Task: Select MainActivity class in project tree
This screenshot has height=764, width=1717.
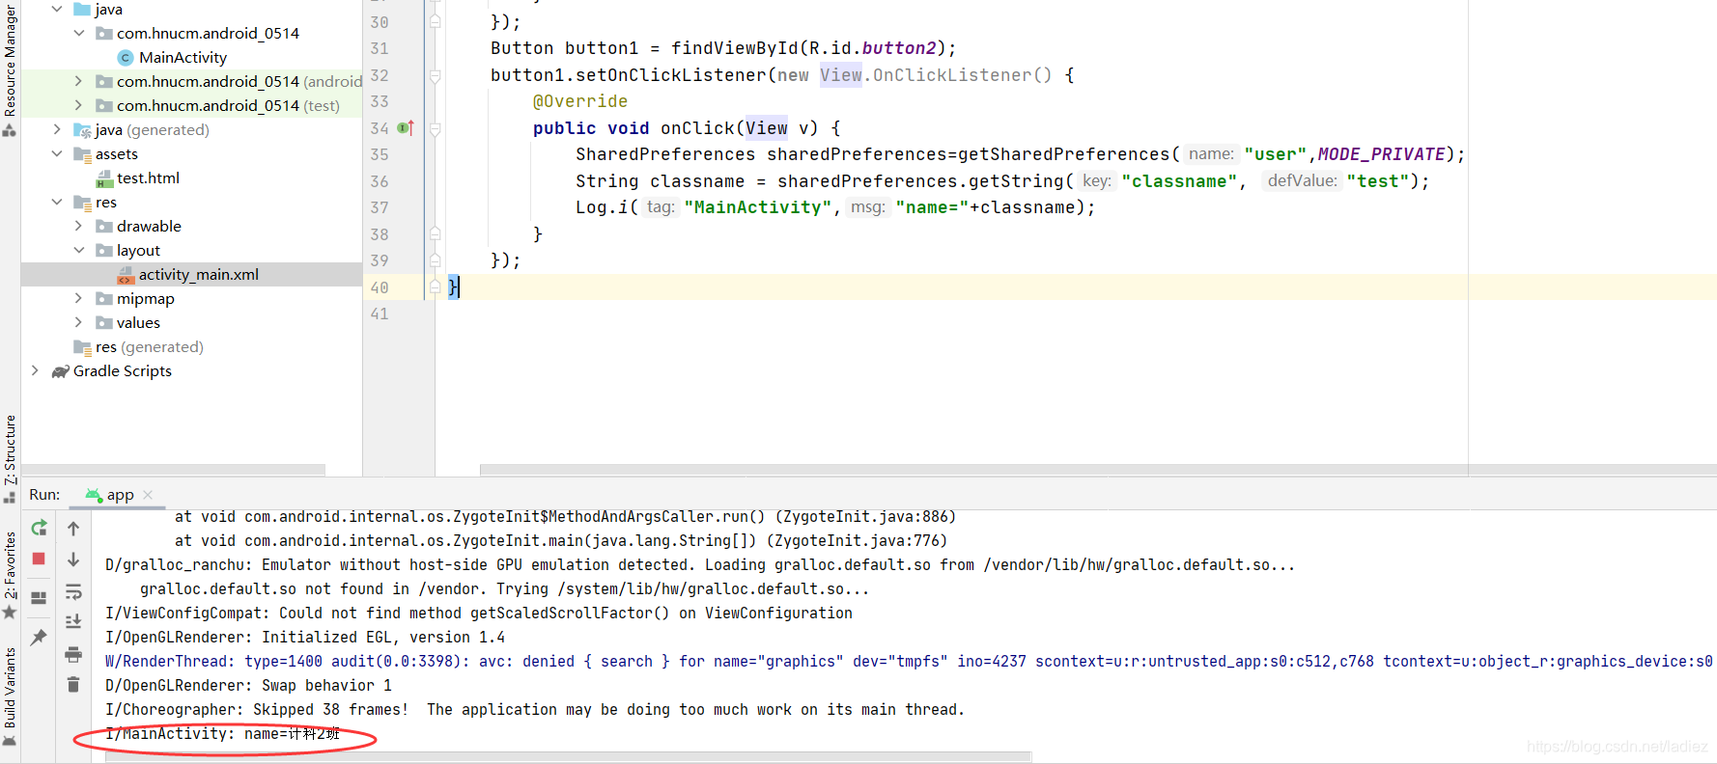Action: [183, 58]
